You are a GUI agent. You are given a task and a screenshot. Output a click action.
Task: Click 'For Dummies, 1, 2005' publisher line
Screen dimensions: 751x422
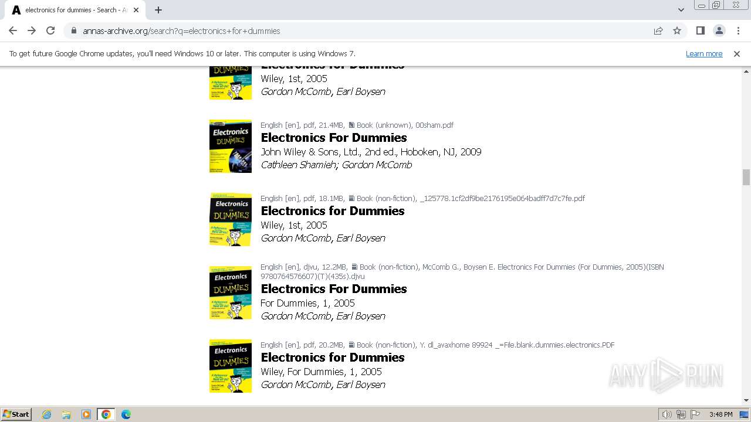tap(307, 303)
